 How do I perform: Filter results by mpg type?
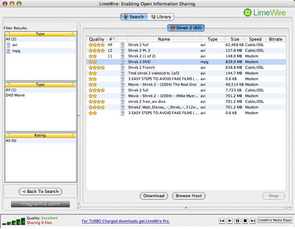pos(40,51)
